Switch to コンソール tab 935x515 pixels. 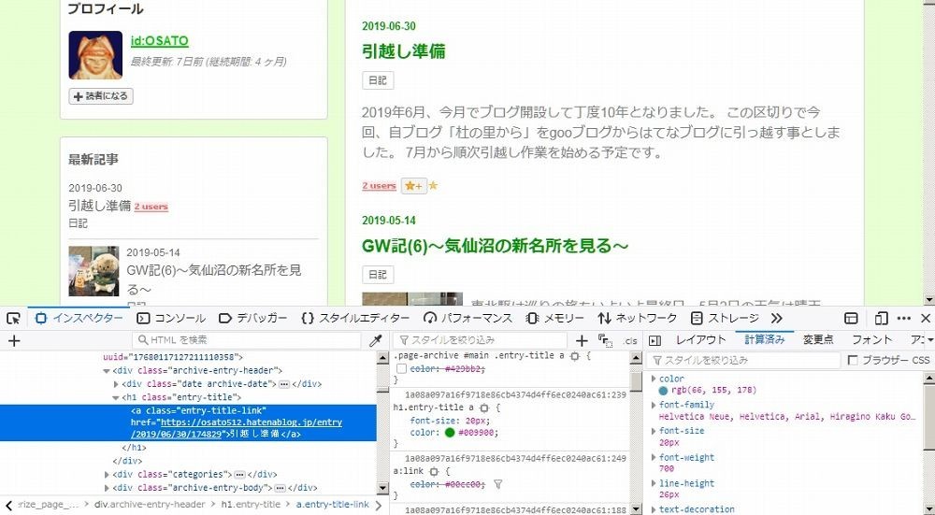click(170, 319)
